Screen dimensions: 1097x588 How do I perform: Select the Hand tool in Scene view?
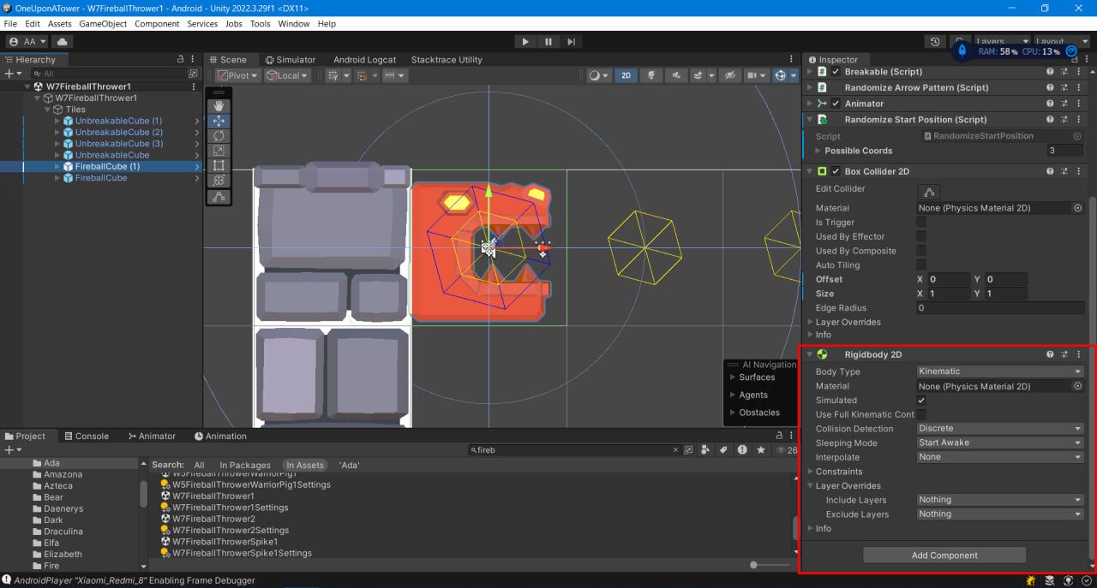219,105
